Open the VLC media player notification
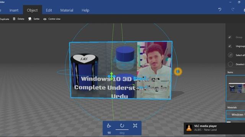245x137 pixels. (214, 128)
